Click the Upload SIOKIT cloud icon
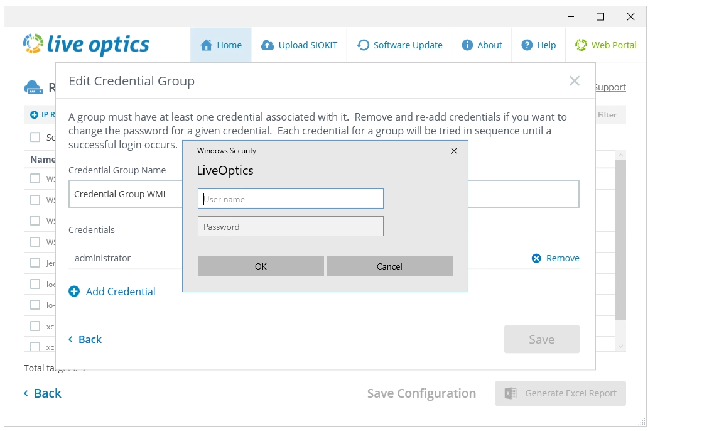 pos(268,45)
